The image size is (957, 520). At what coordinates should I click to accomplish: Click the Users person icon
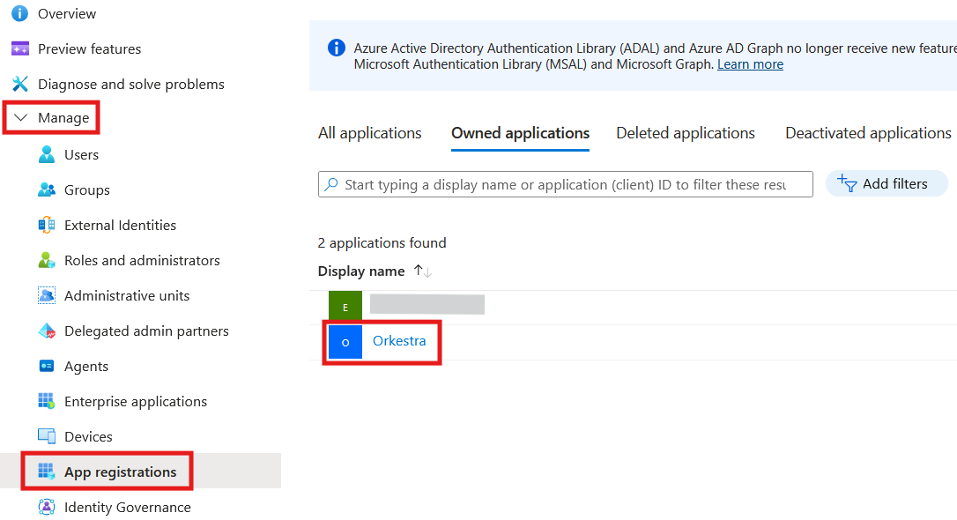point(47,154)
